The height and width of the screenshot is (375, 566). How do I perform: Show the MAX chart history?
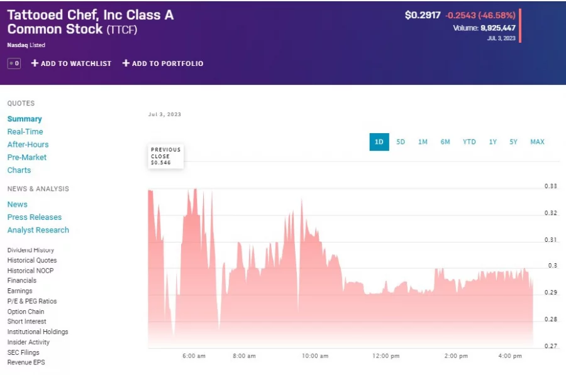point(537,142)
